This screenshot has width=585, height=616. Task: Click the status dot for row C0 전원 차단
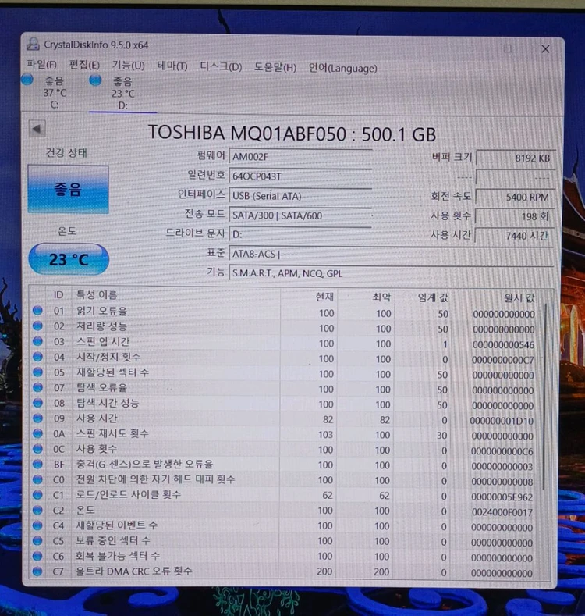(x=37, y=479)
